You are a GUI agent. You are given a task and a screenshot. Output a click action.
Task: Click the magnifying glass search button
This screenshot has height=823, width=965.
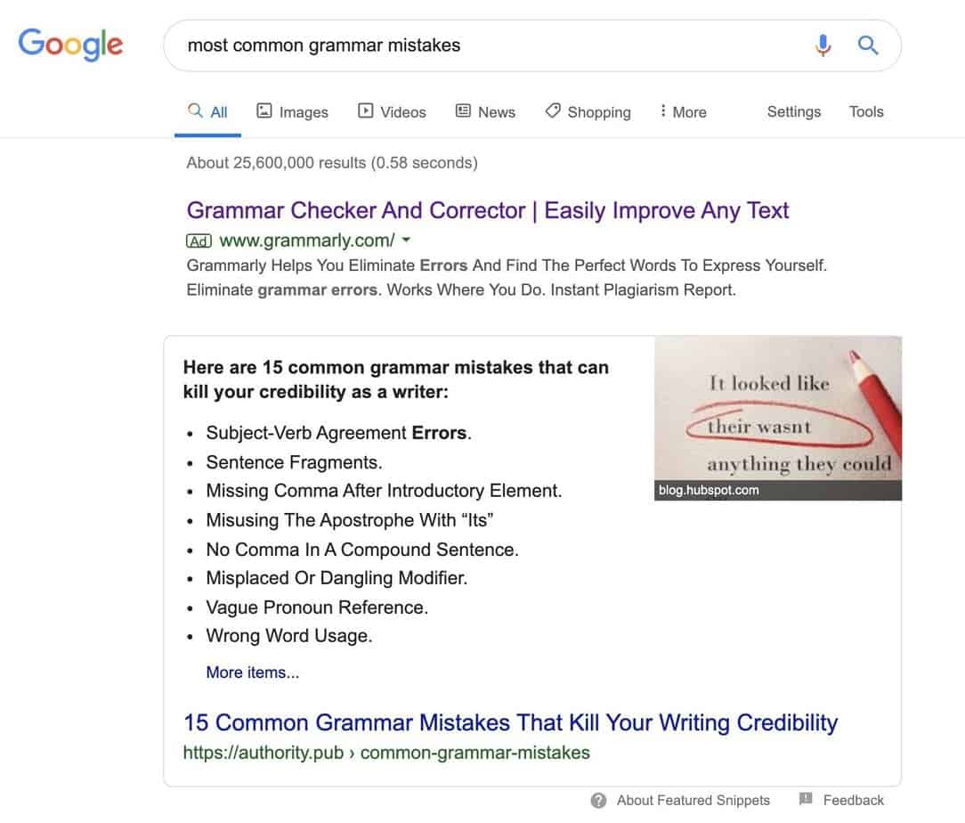tap(868, 45)
